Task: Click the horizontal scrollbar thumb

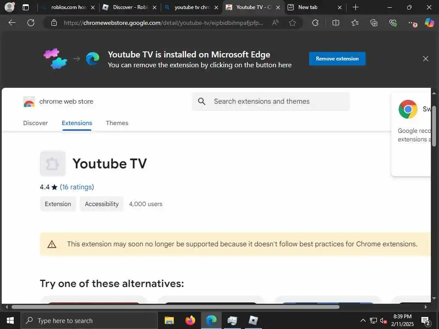Action: pos(175,307)
